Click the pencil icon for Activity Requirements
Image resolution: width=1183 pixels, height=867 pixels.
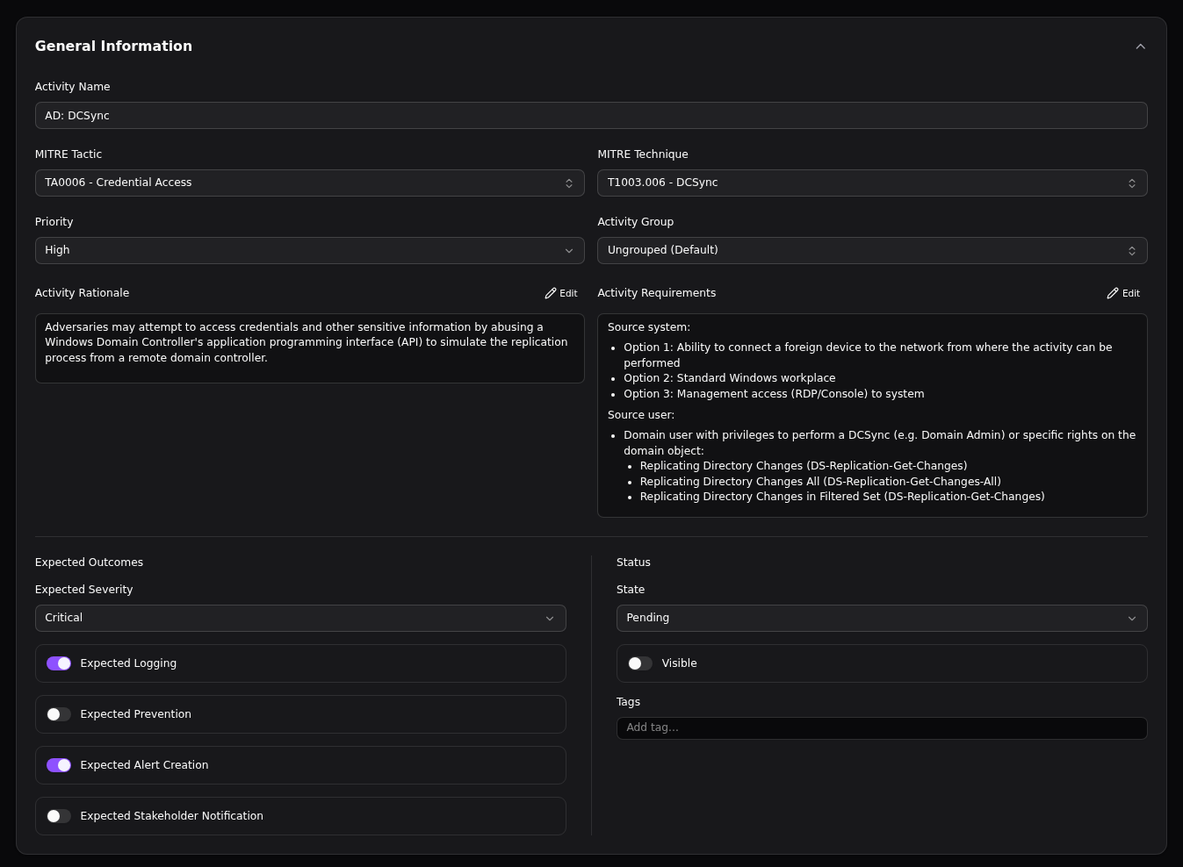pyautogui.click(x=1113, y=293)
